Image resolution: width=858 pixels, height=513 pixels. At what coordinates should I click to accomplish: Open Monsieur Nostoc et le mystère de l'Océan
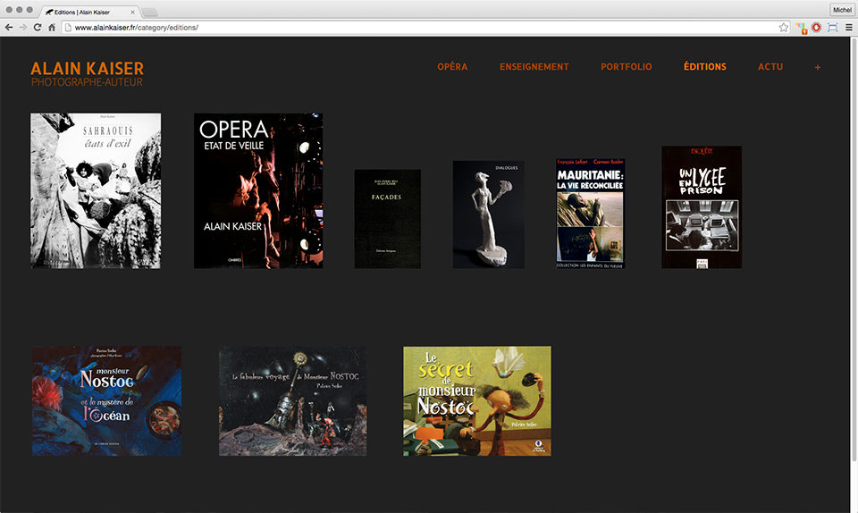(106, 401)
